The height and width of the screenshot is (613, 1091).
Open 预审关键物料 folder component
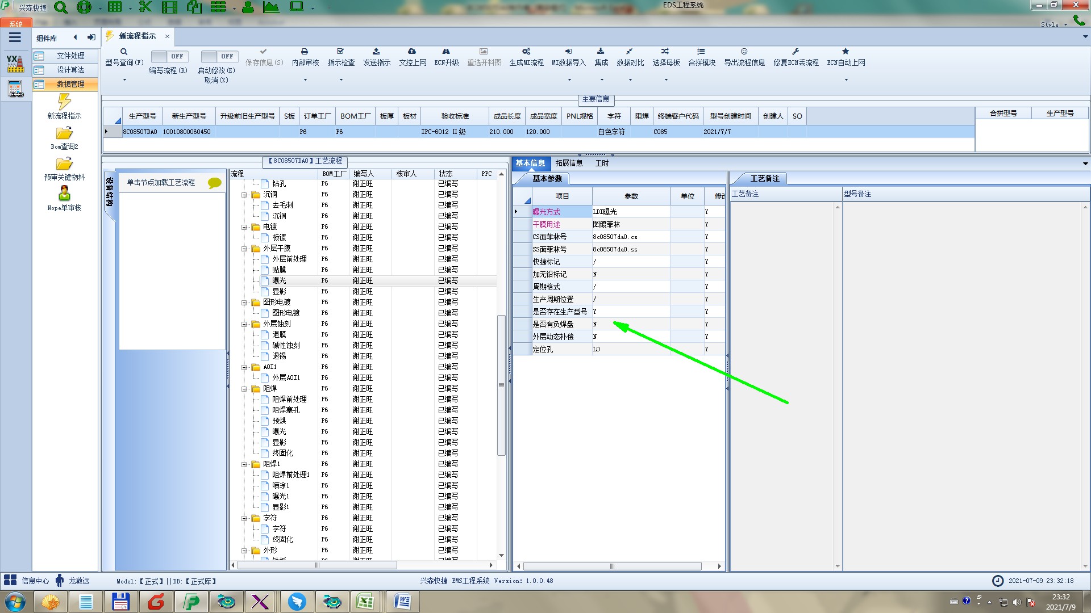coord(64,169)
